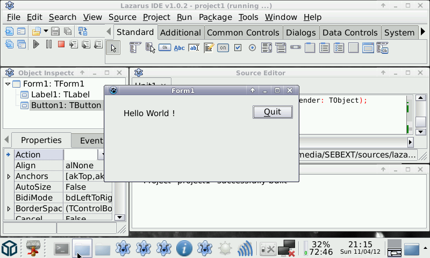Viewport: 430px width, 258px height.
Task: Select the TEdit component icon
Action: tap(193, 48)
